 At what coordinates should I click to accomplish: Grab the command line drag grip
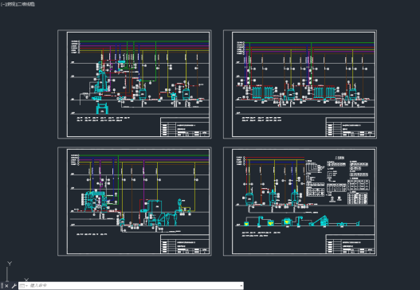pyautogui.click(x=2, y=286)
